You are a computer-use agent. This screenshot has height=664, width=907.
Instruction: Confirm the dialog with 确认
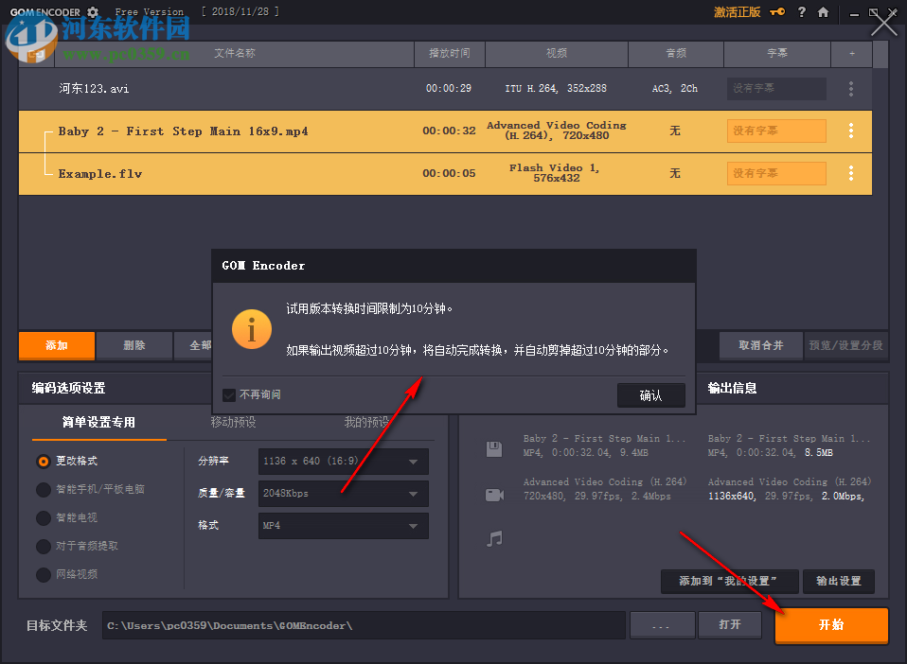[650, 396]
